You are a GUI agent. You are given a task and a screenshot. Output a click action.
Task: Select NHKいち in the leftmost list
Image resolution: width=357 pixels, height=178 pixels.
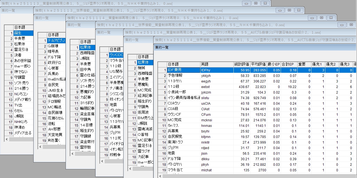(x=23, y=122)
